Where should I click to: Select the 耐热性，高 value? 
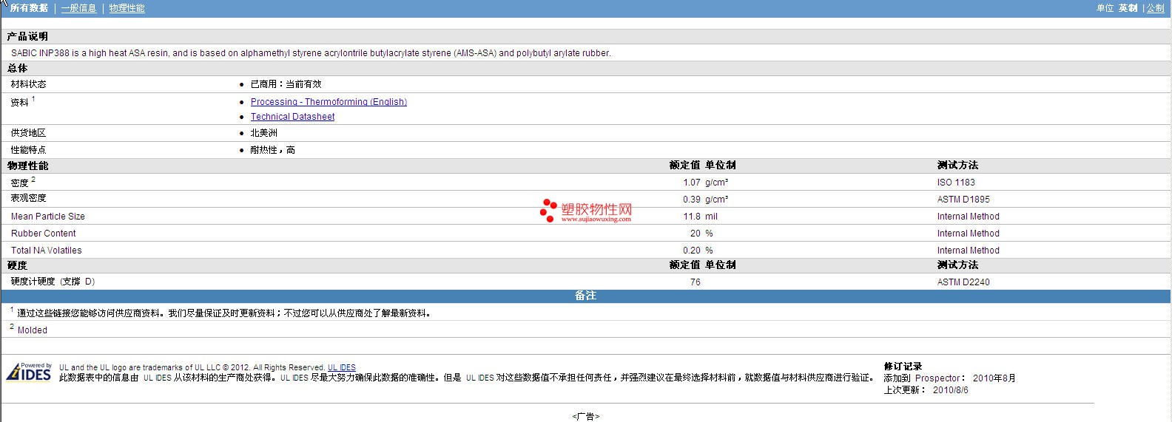pyautogui.click(x=272, y=150)
